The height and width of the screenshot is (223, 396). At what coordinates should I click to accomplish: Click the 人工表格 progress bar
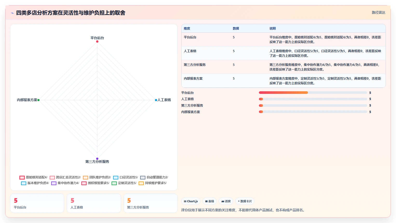point(313,99)
